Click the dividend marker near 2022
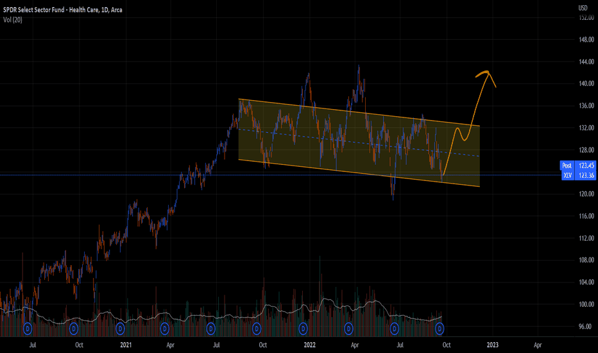Screen dimensions: 598x353 click(x=303, y=328)
